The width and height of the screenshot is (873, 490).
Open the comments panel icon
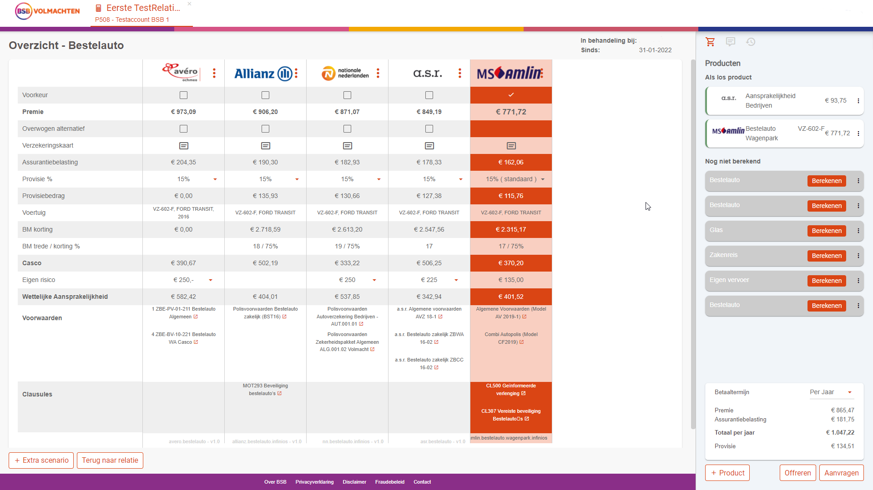pyautogui.click(x=731, y=42)
